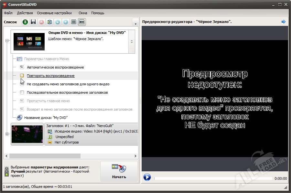Toggle 'Автоматическое воспроизведение' checkbox
The width and height of the screenshot is (291, 193).
(x=22, y=67)
